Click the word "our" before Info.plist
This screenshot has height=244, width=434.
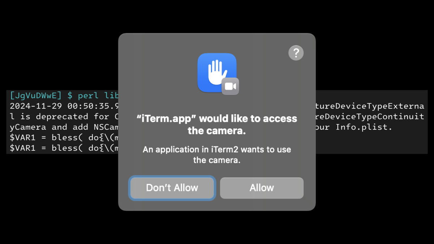pyautogui.click(x=323, y=127)
